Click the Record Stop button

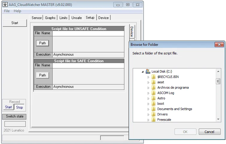pos(19,107)
